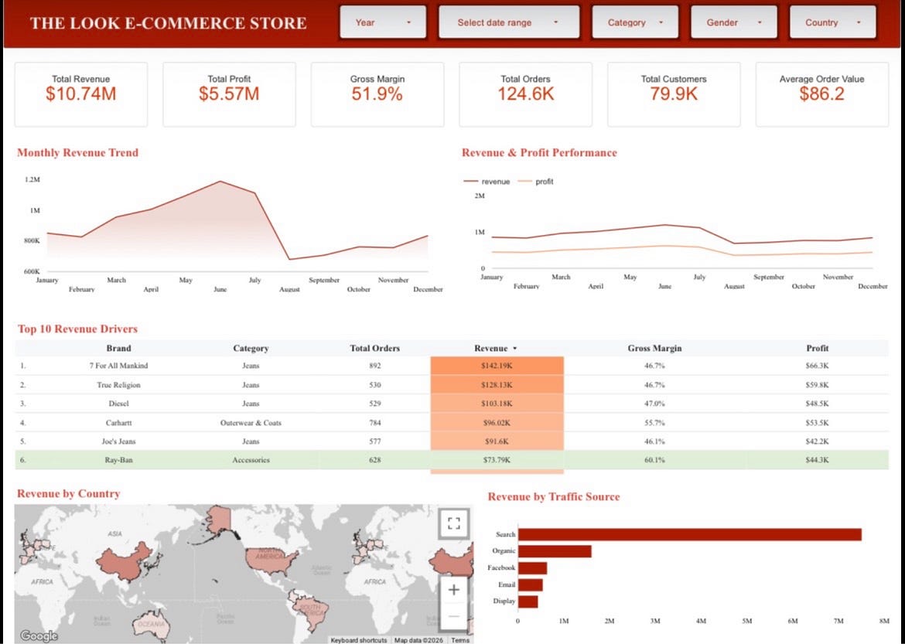
Task: Select the Display traffic source bar
Action: click(x=528, y=601)
